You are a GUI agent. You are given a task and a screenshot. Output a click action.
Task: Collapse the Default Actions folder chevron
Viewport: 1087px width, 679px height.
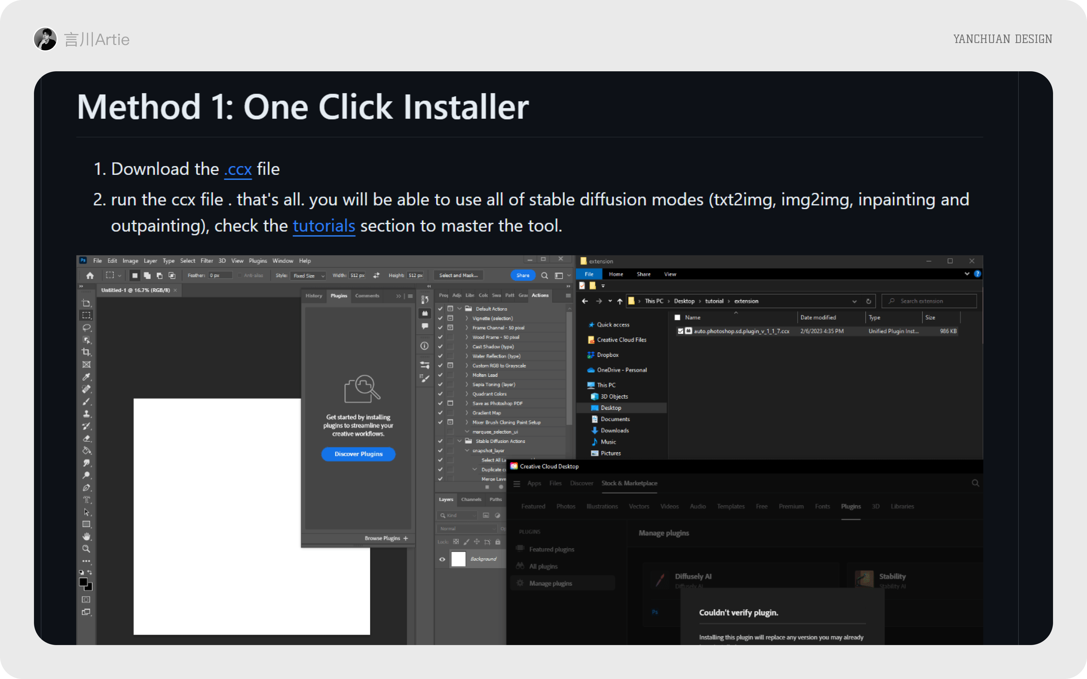pos(459,309)
